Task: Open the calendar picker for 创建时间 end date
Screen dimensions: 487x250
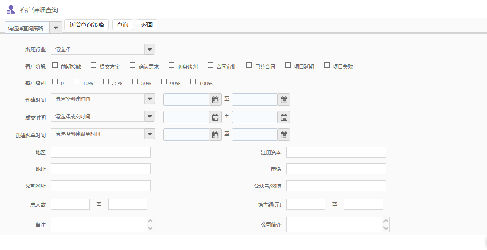Action: click(x=284, y=99)
